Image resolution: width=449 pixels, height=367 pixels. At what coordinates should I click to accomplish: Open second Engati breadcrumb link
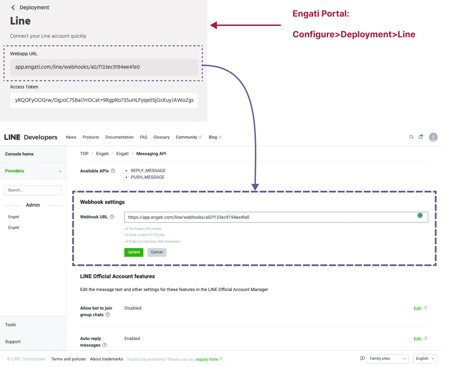click(122, 154)
